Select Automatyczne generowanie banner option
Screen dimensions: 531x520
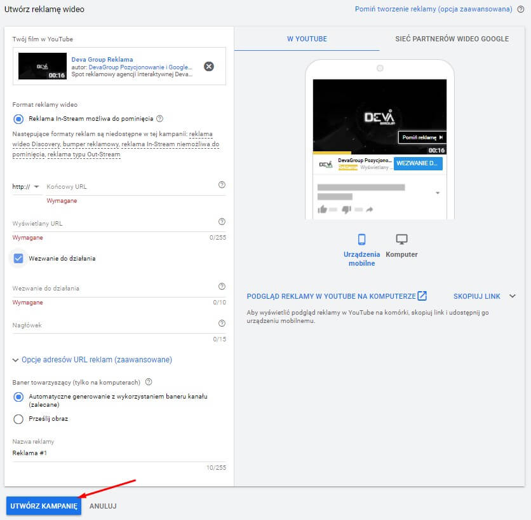click(18, 397)
